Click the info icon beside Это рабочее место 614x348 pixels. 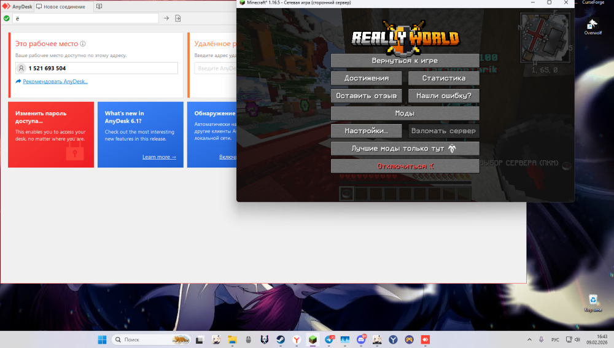point(83,44)
